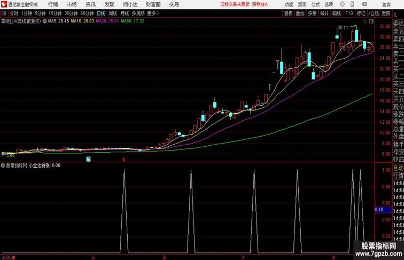Open the 问小达 menu
Screen dimensions: 404x260
pyautogui.click(x=130, y=4)
